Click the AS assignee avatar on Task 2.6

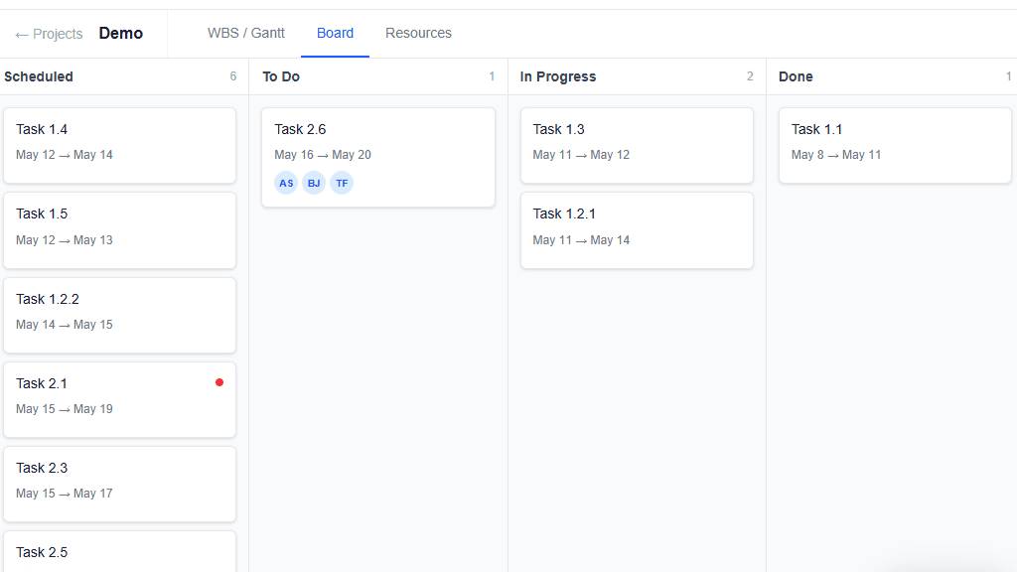click(286, 183)
